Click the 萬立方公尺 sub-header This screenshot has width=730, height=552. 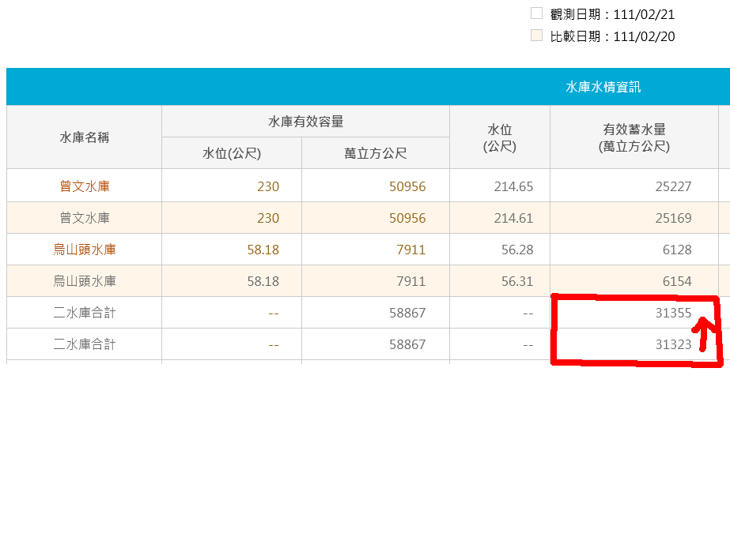[x=375, y=153]
